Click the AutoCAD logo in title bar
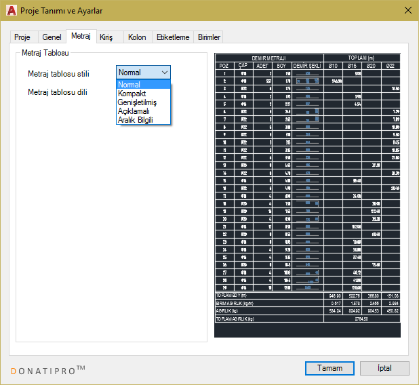This screenshot has width=419, height=385. pyautogui.click(x=11, y=10)
